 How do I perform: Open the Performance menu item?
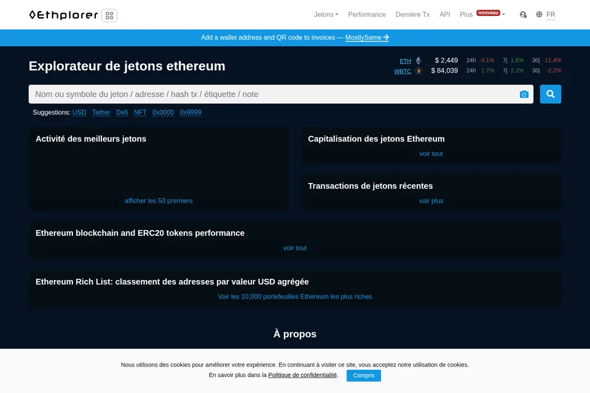(x=366, y=15)
